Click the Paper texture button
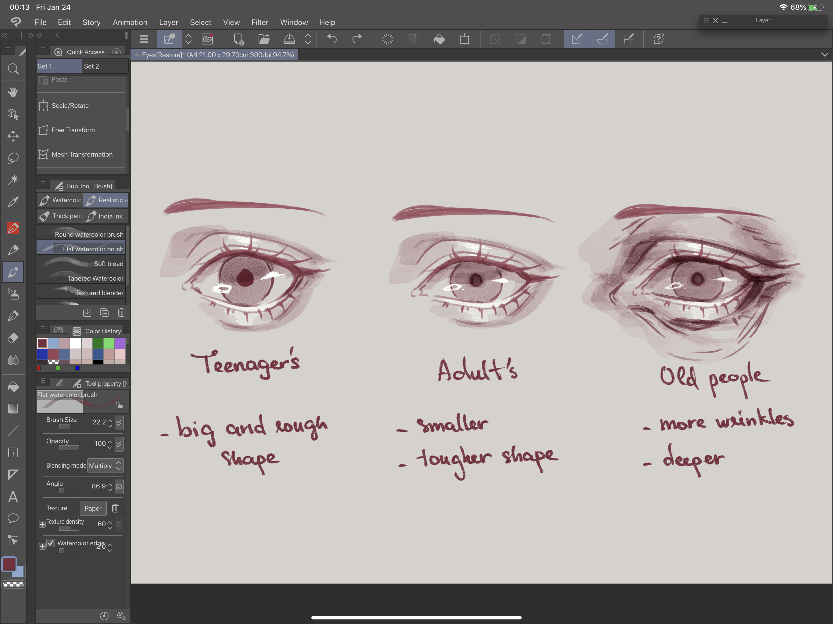The height and width of the screenshot is (624, 833). pos(93,509)
